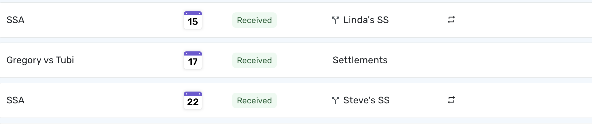Image resolution: width=592 pixels, height=127 pixels.
Task: Click the recurring arrows icon in Linda's SS row
Action: click(451, 20)
